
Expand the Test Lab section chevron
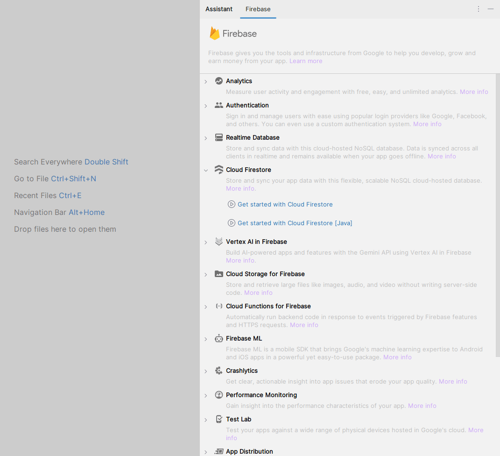coord(206,420)
